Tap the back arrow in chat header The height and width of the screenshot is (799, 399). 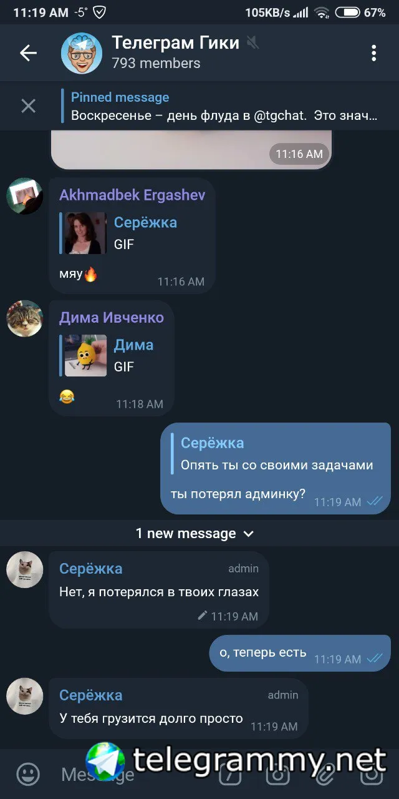[29, 54]
